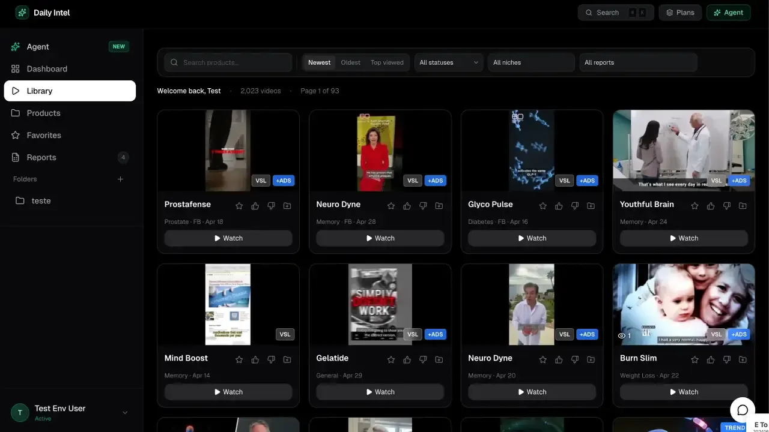Open the All niches filter

[531, 62]
